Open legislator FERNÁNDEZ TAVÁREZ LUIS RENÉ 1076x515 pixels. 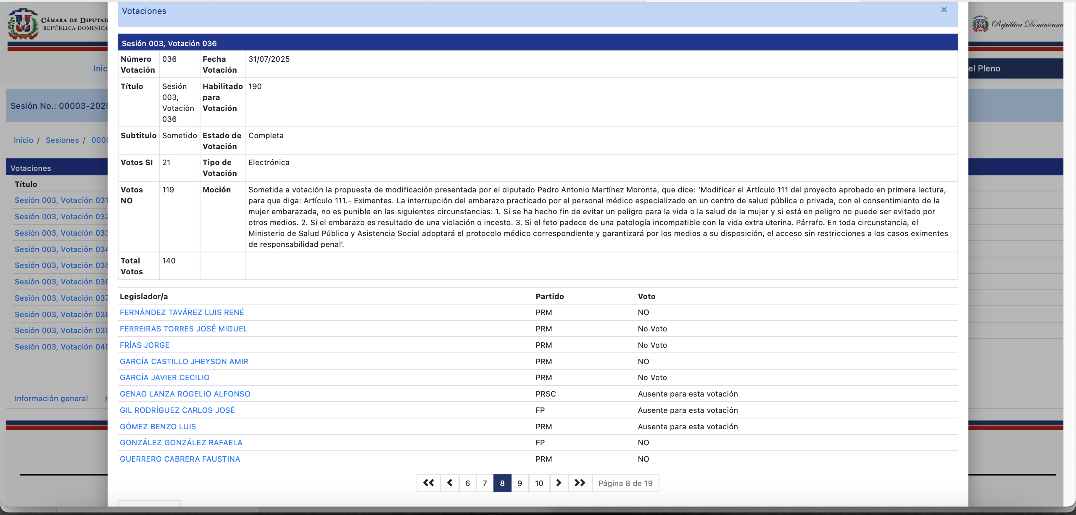(182, 313)
